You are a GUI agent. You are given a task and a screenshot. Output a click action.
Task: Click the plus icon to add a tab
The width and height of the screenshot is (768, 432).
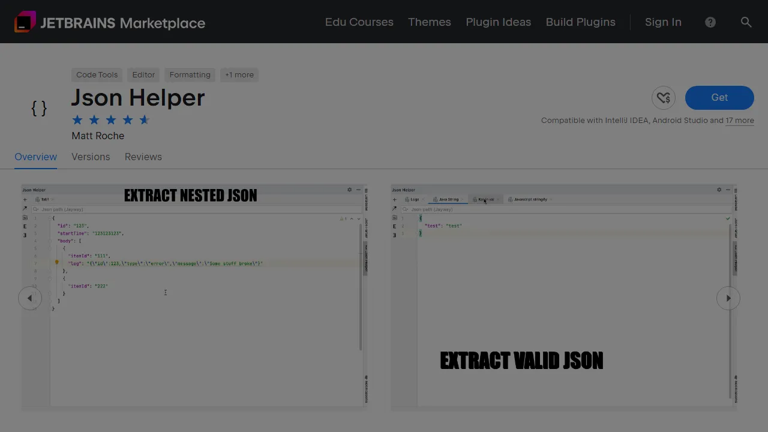(25, 199)
